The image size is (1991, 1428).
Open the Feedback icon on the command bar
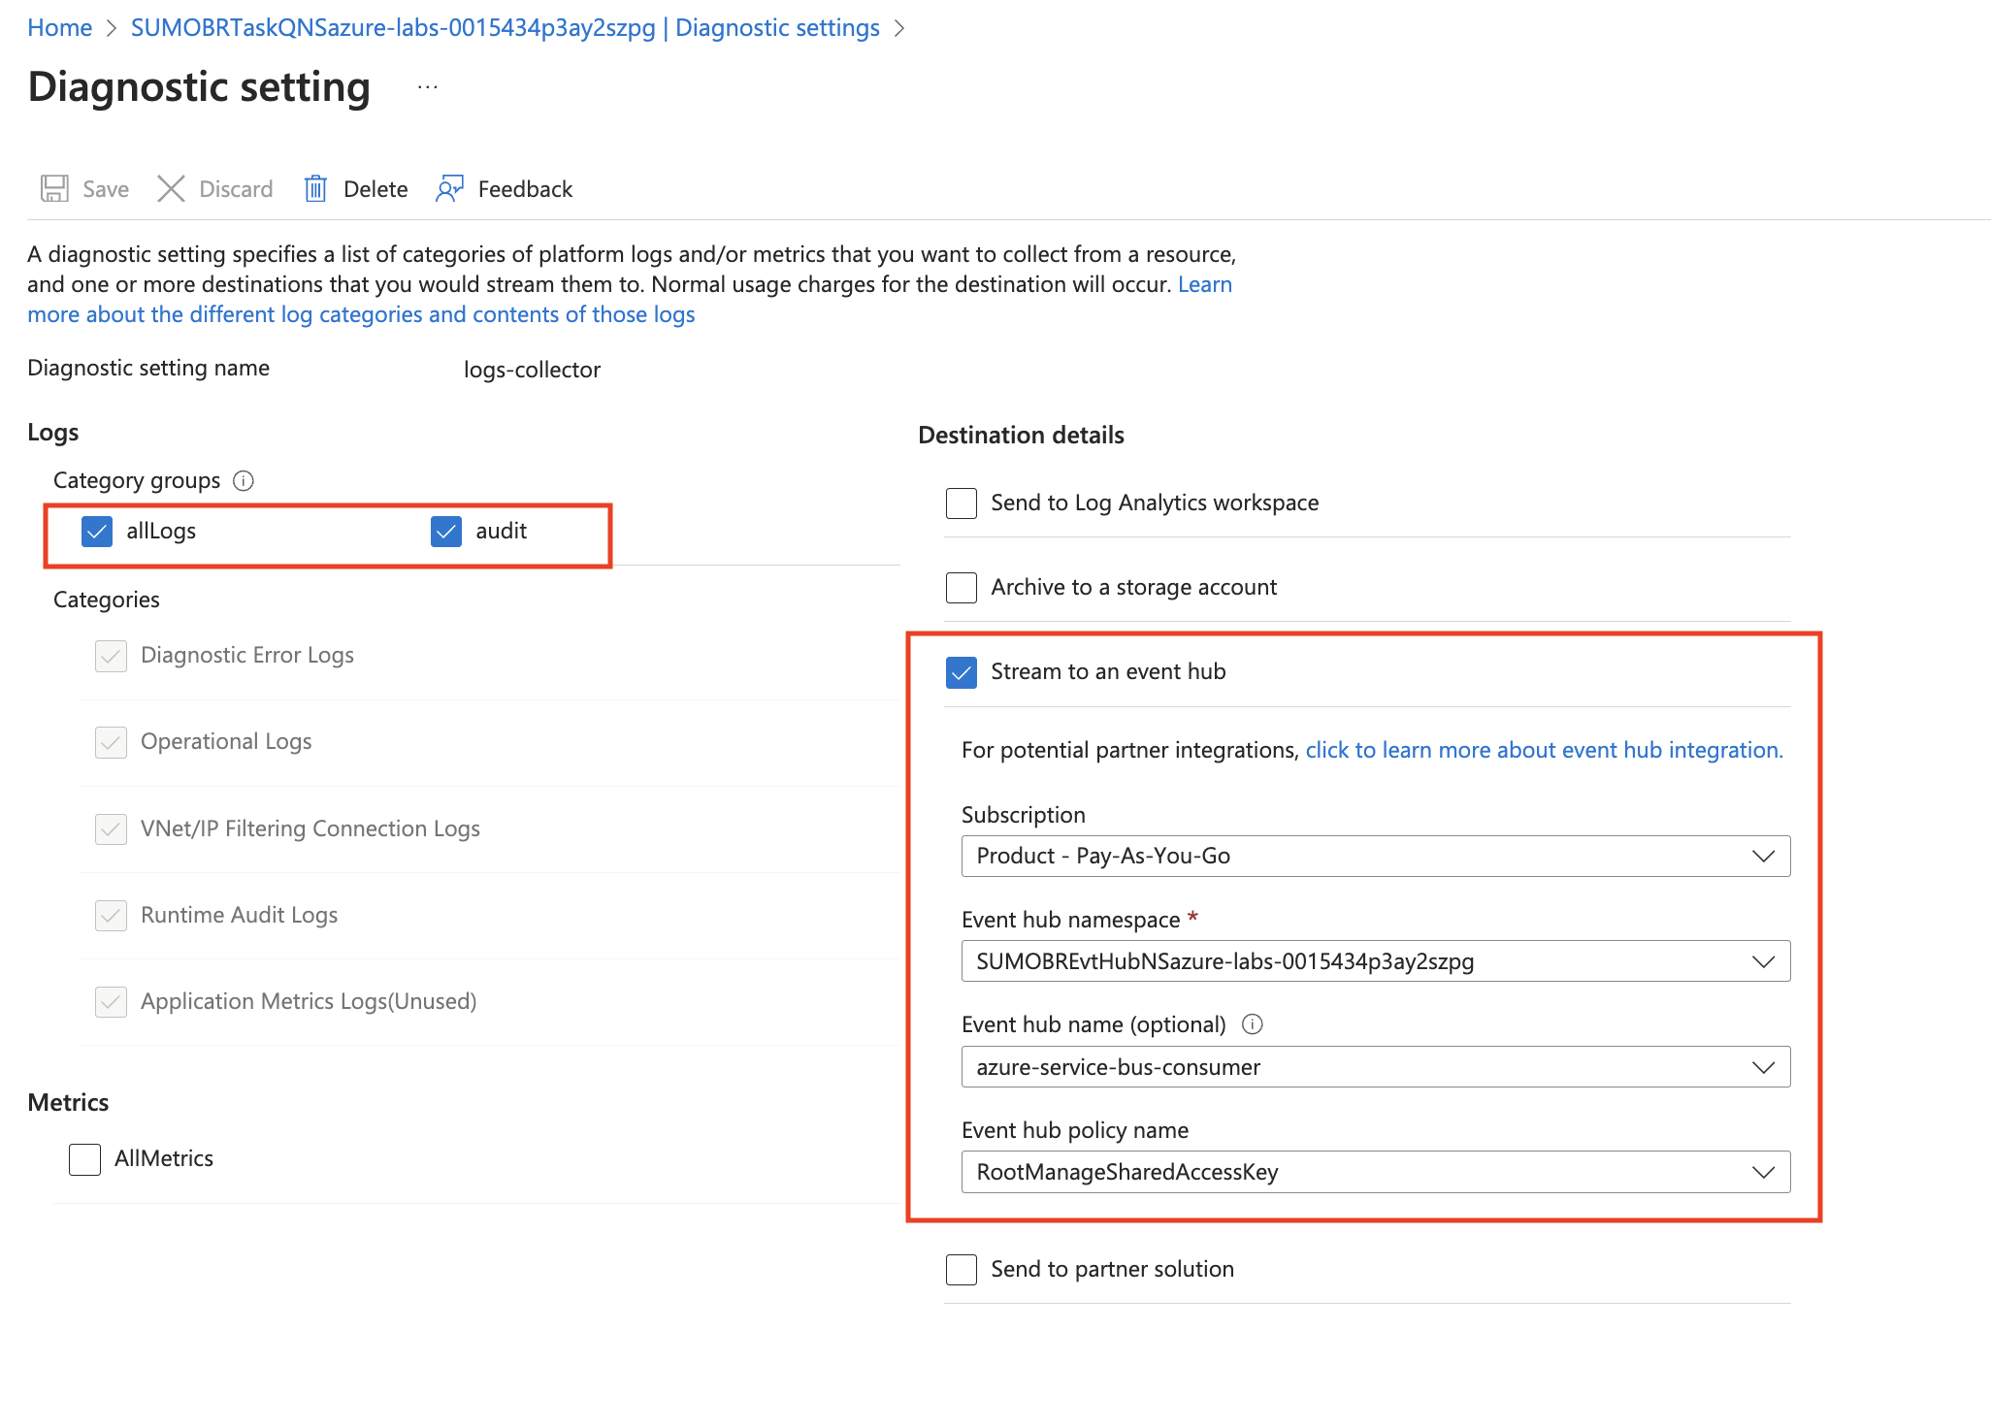[x=449, y=188]
